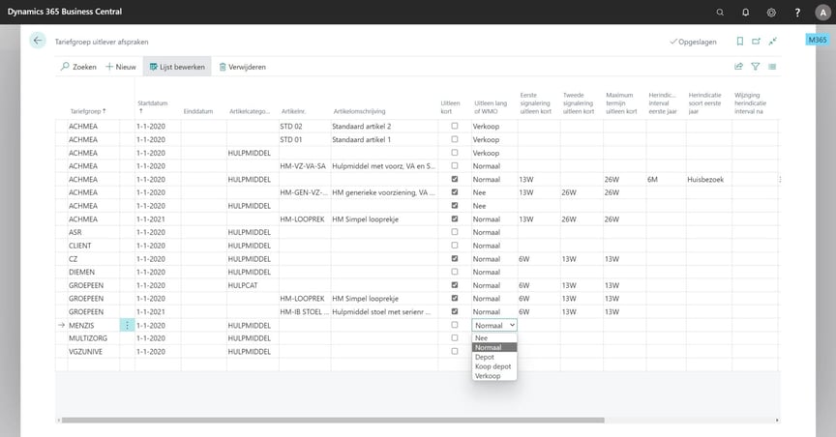This screenshot has height=437, width=836.
Task: Click the VGZUNIVE tariefgroep cell
Action: [93, 352]
